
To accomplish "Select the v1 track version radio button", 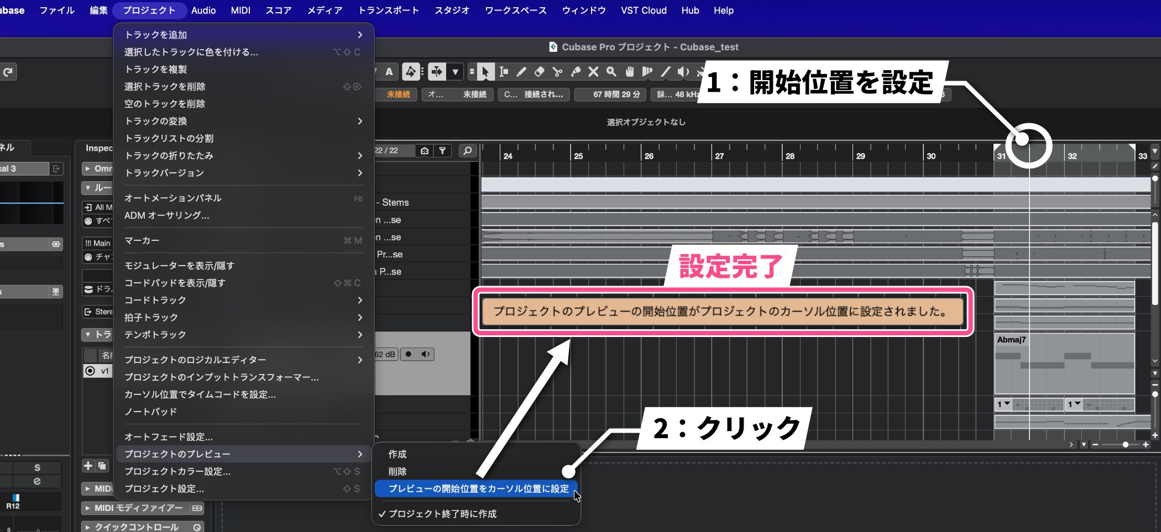I will (x=90, y=371).
